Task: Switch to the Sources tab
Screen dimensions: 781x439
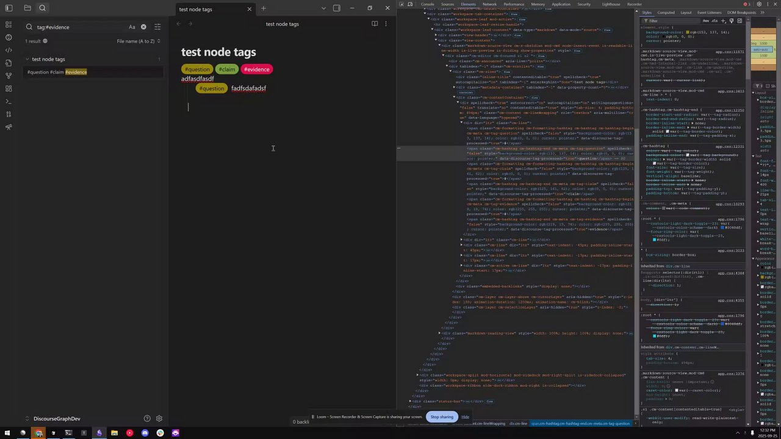Action: point(447,4)
